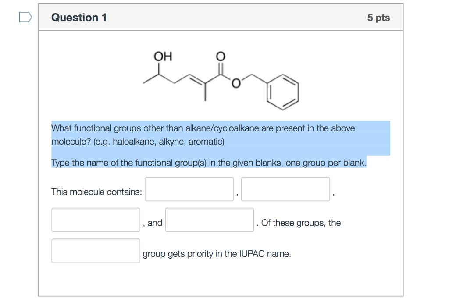Click the Of these groups text
The image size is (449, 302).
point(298,223)
